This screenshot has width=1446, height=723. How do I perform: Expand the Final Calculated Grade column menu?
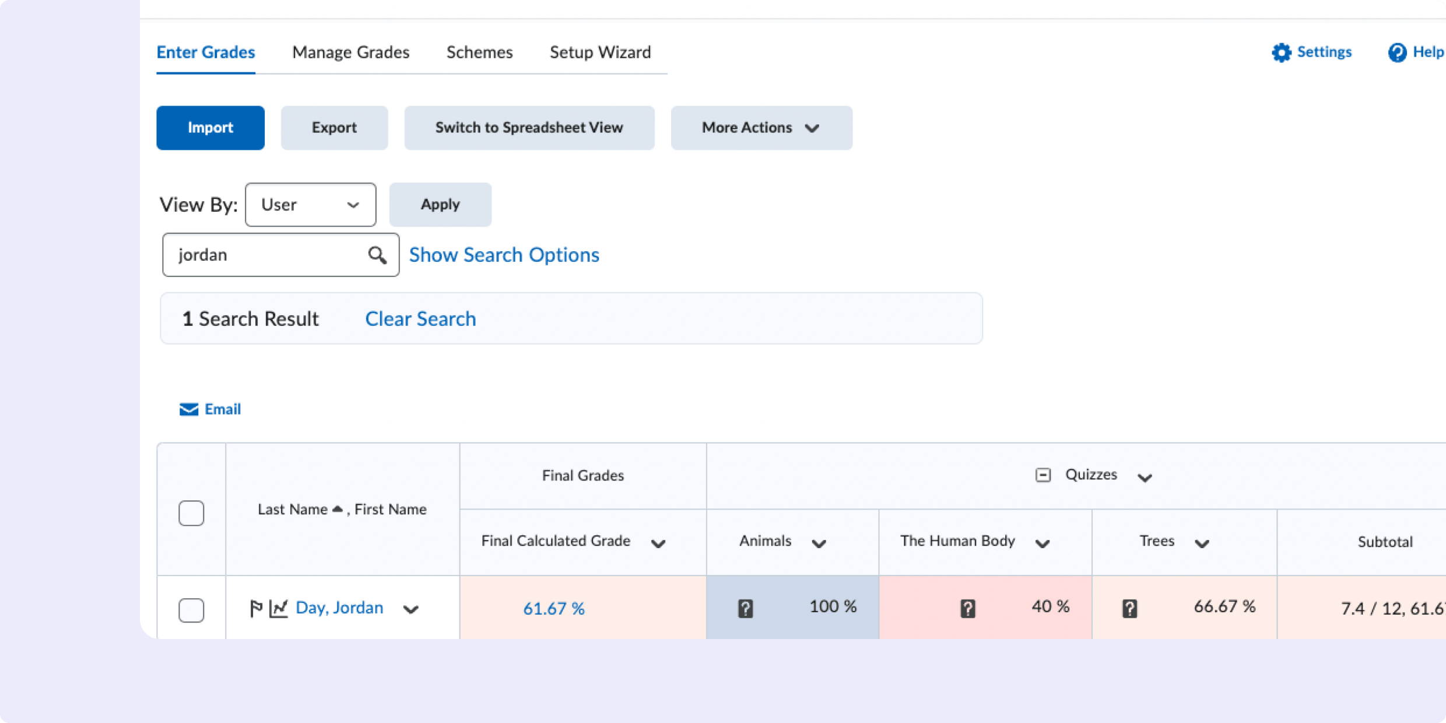[x=659, y=543]
